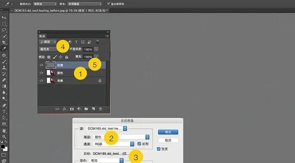This screenshot has width=295, height=163.
Task: Lock all for the layer
Action: pyautogui.click(x=66, y=57)
